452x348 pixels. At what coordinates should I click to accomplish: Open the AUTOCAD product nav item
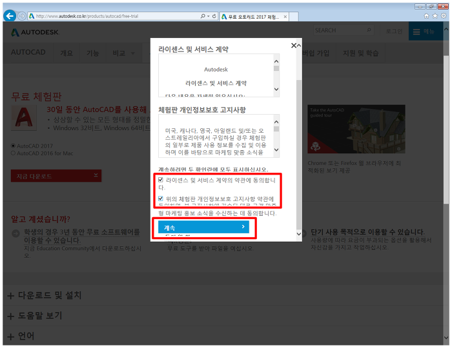click(x=28, y=52)
